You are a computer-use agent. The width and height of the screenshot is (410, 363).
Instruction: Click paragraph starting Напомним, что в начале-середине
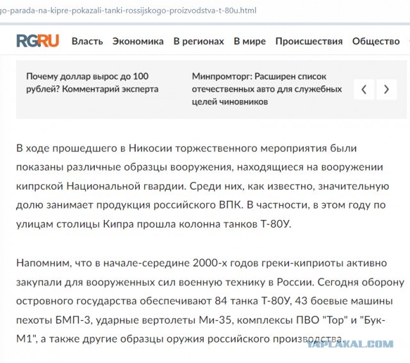click(210, 301)
